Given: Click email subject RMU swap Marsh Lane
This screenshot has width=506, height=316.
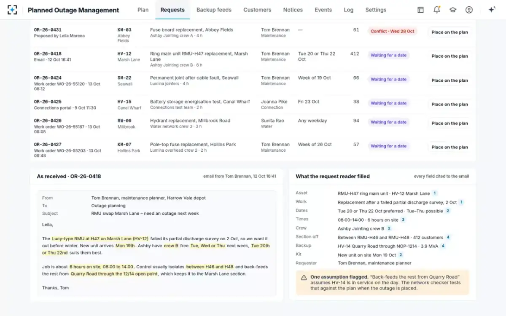Looking at the screenshot, I should (145, 214).
